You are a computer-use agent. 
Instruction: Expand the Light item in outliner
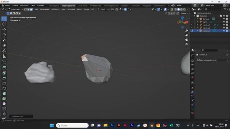pos(198,22)
